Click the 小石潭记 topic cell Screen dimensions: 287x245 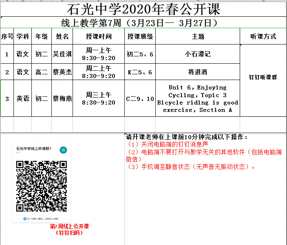pyautogui.click(x=198, y=54)
